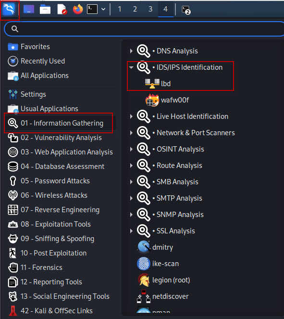Select 08 - Exploitation Tools category
Image resolution: width=284 pixels, height=319 pixels.
pos(49,224)
